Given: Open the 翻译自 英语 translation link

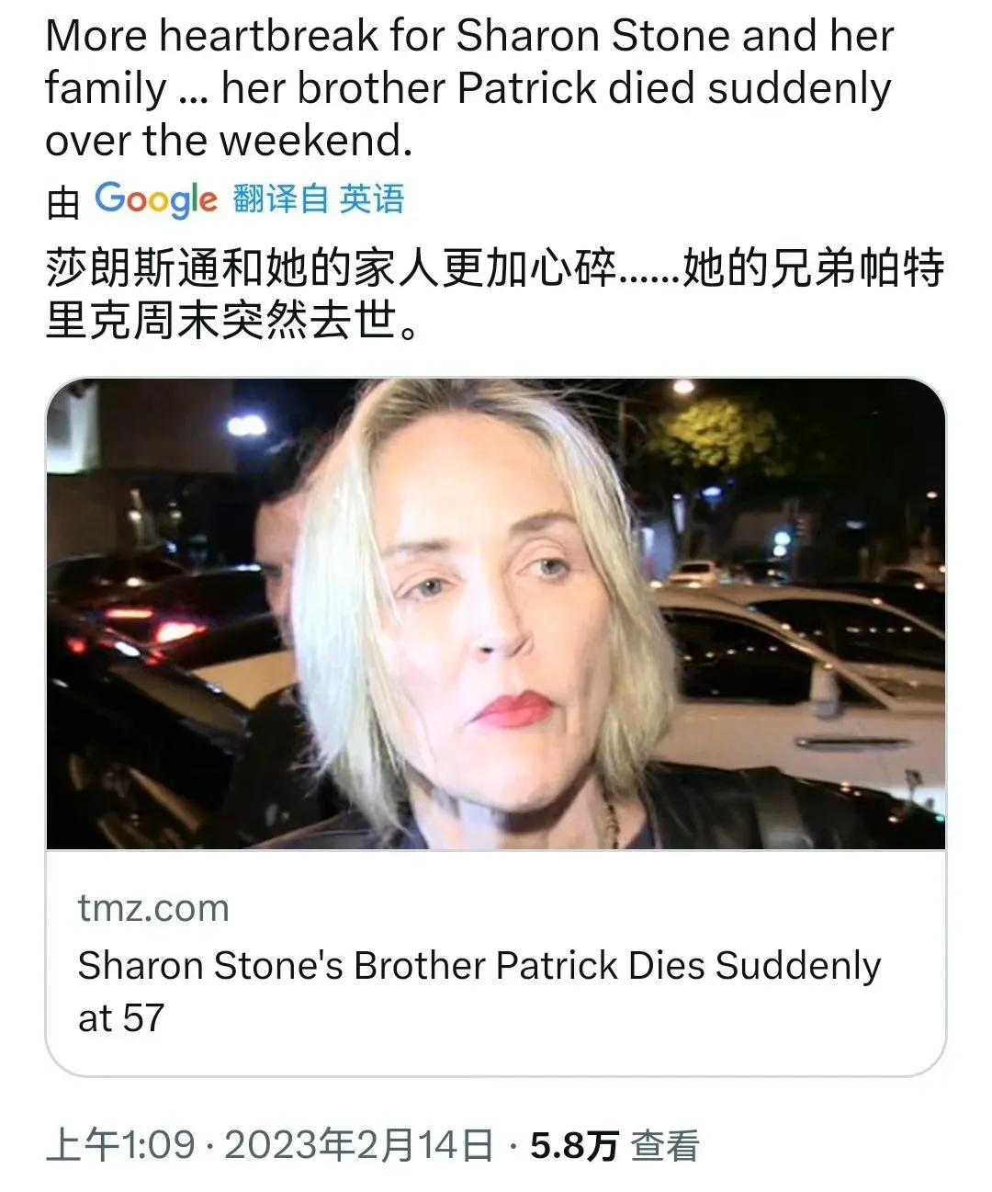Looking at the screenshot, I should 319,199.
